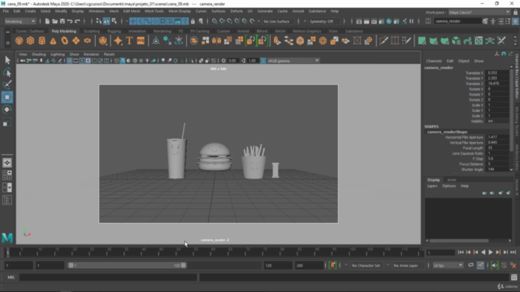Open the shelf options gear menu
520x292 pixels.
[7, 43]
